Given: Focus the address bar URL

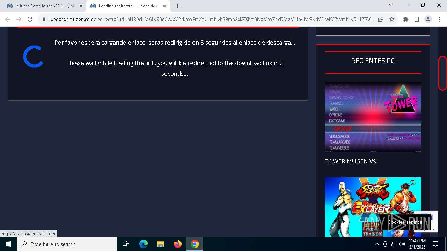Looking at the screenshot, I should pos(211,19).
